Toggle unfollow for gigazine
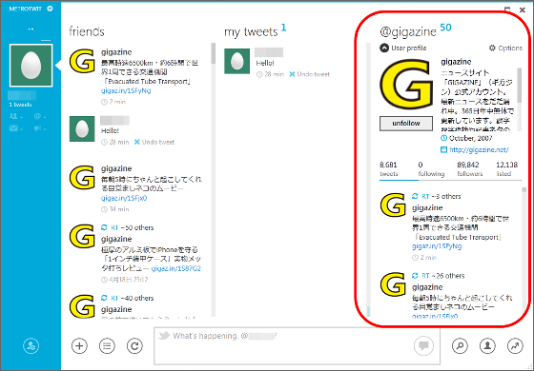Viewport: 534px width, 371px height. click(x=406, y=124)
